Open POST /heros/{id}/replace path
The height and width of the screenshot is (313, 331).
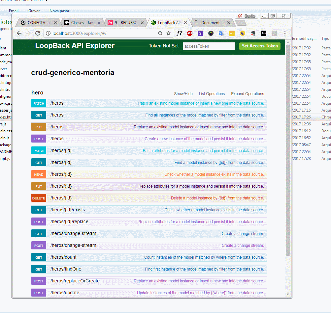coord(69,222)
